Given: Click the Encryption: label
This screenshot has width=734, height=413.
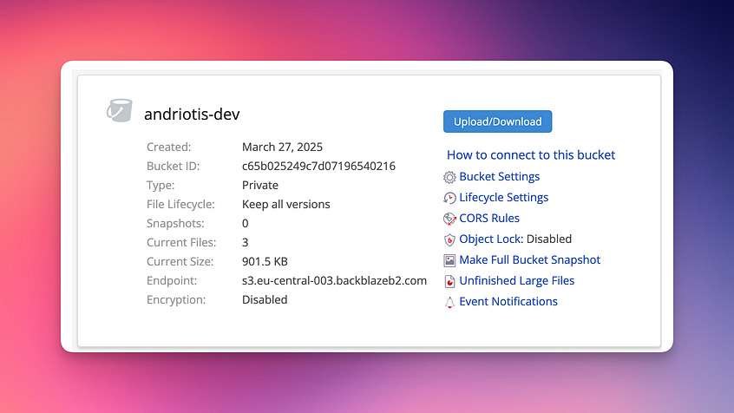Looking at the screenshot, I should (176, 299).
